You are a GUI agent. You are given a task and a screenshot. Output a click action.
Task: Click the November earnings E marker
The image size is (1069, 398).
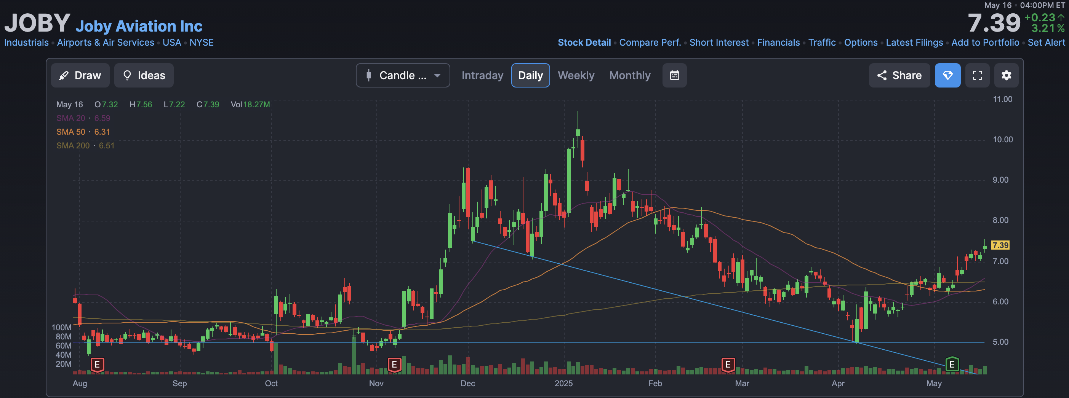pos(394,365)
